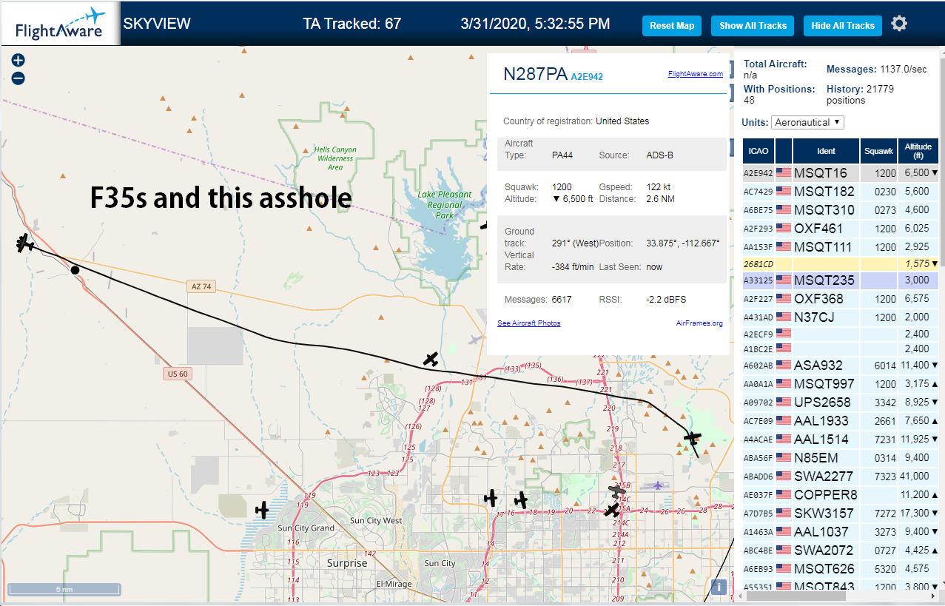Image resolution: width=945 pixels, height=606 pixels.
Task: Select the aircraft icon on the track near marker 131
Action: coord(431,360)
